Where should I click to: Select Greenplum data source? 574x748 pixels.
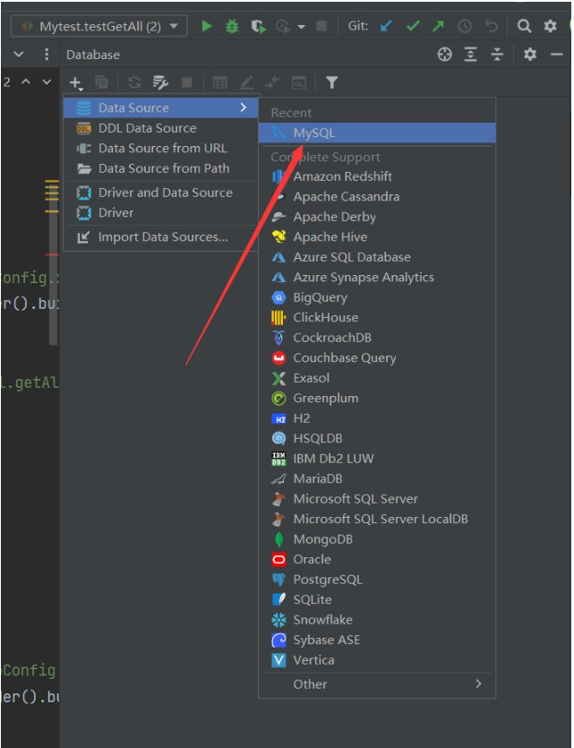(377, 398)
